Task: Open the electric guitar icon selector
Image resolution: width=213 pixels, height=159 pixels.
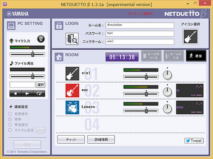Action: coord(190,37)
